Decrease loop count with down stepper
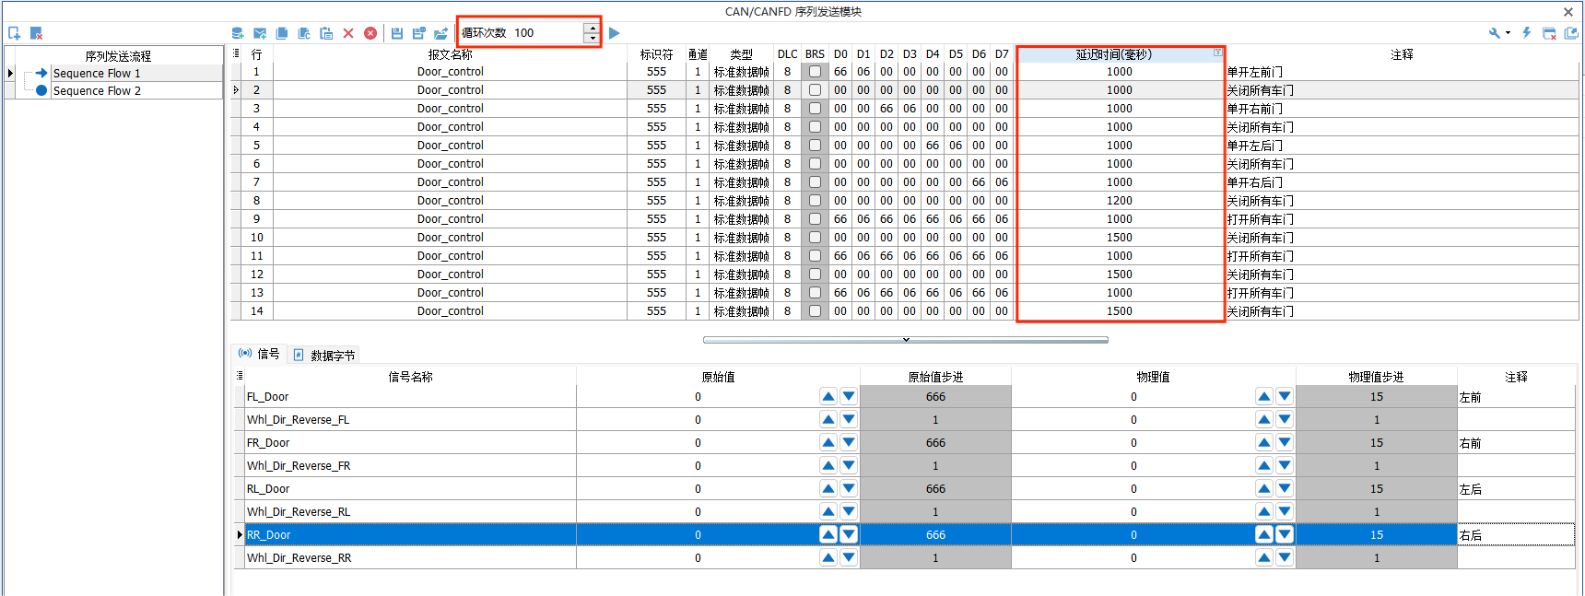1585x596 pixels. tap(592, 38)
